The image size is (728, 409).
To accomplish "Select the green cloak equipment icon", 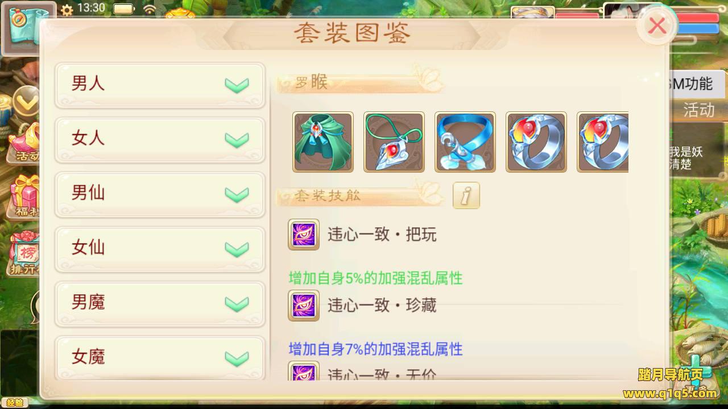I will (x=323, y=142).
